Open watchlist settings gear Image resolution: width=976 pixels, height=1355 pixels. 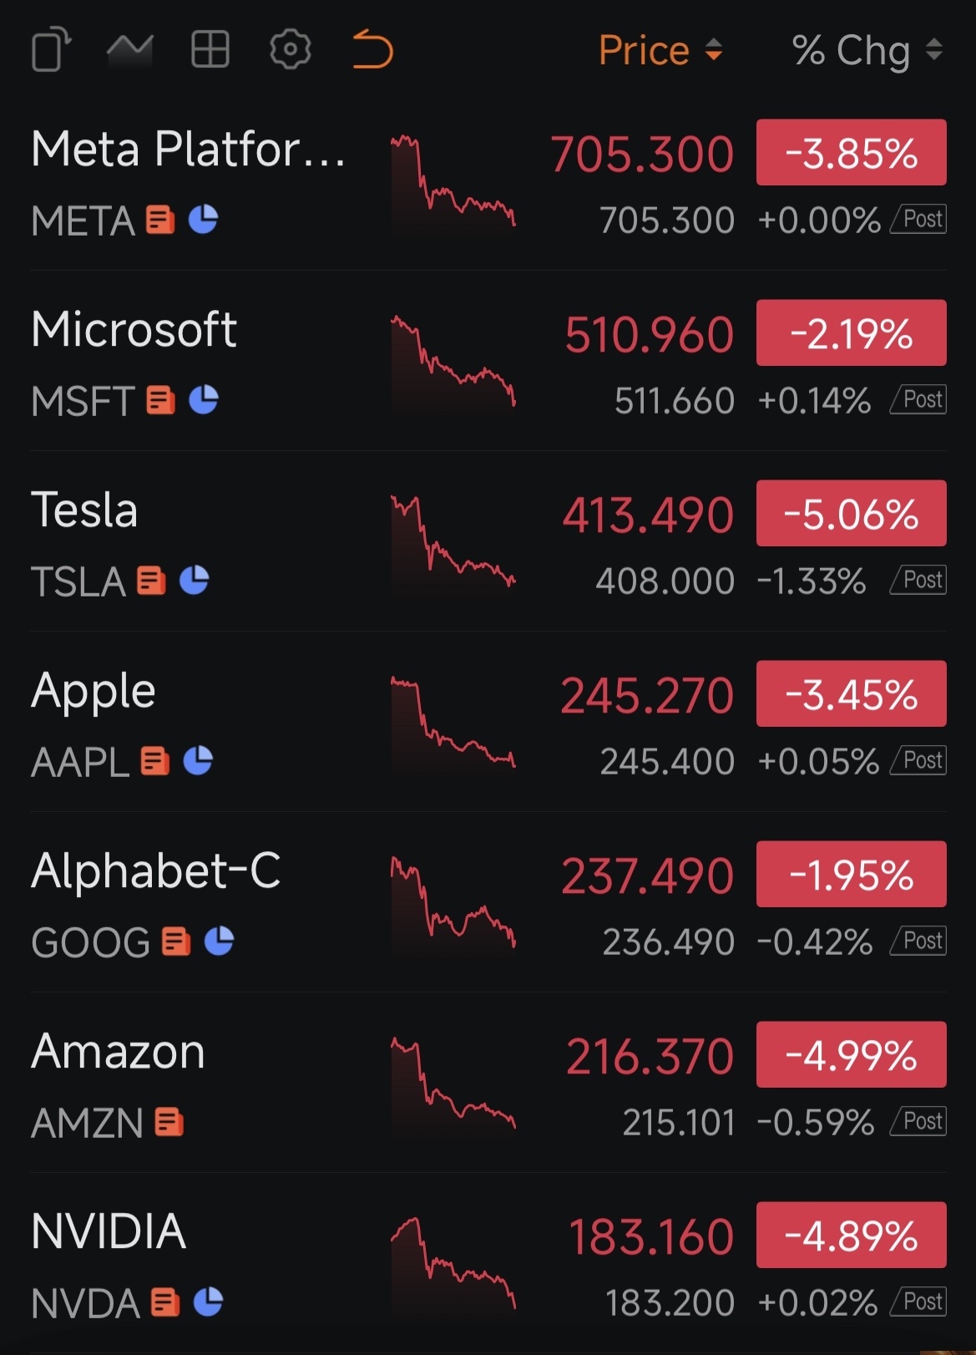(290, 50)
